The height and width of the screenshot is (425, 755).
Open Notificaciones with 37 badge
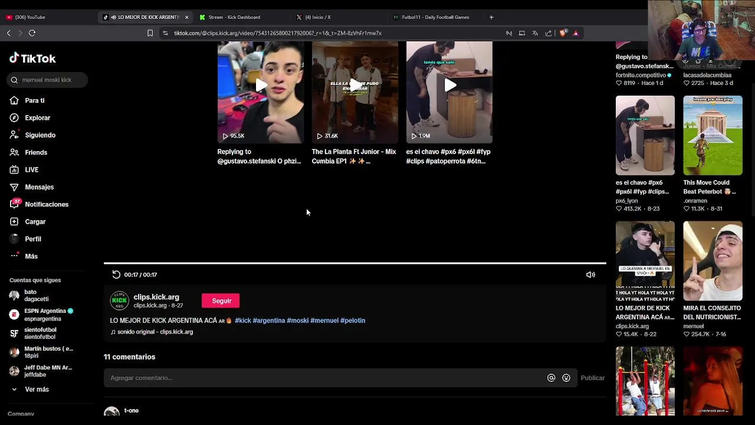click(x=40, y=204)
